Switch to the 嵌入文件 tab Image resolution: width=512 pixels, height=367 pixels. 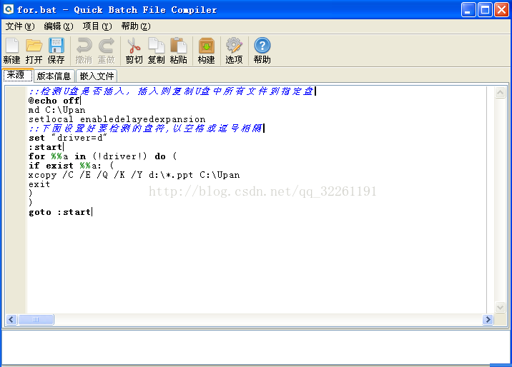(x=97, y=76)
